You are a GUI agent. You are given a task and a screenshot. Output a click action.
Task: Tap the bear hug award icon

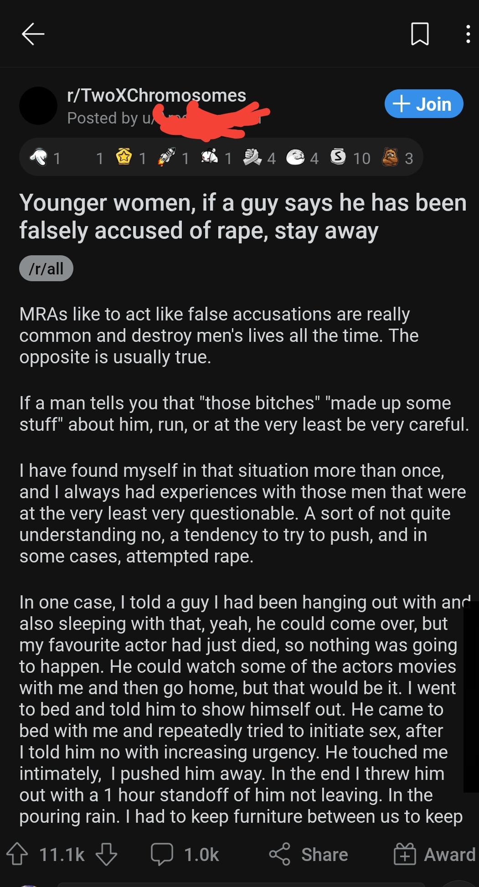(390, 157)
